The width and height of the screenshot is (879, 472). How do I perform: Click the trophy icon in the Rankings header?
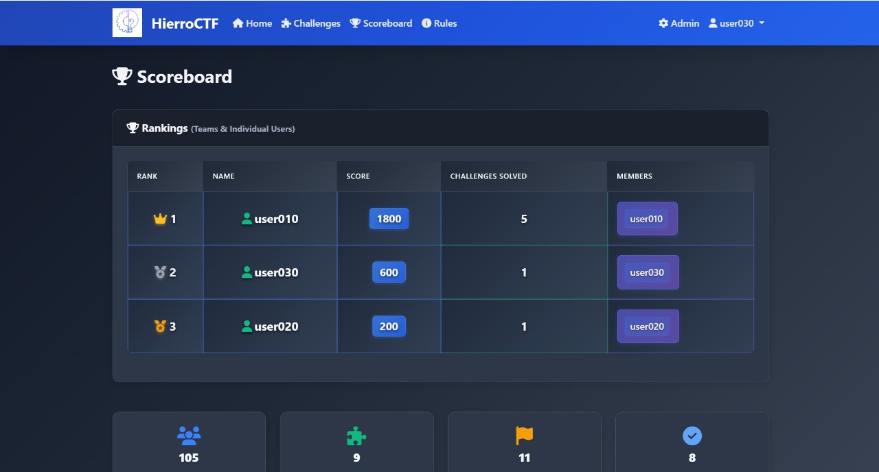click(132, 127)
